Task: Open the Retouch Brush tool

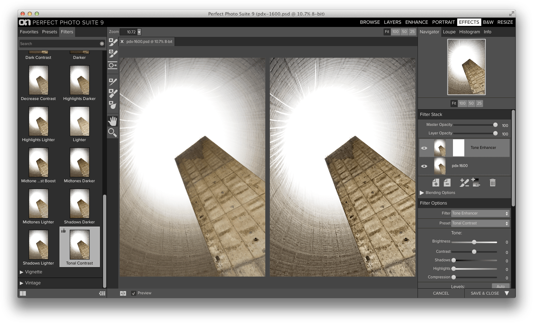Action: tap(113, 81)
